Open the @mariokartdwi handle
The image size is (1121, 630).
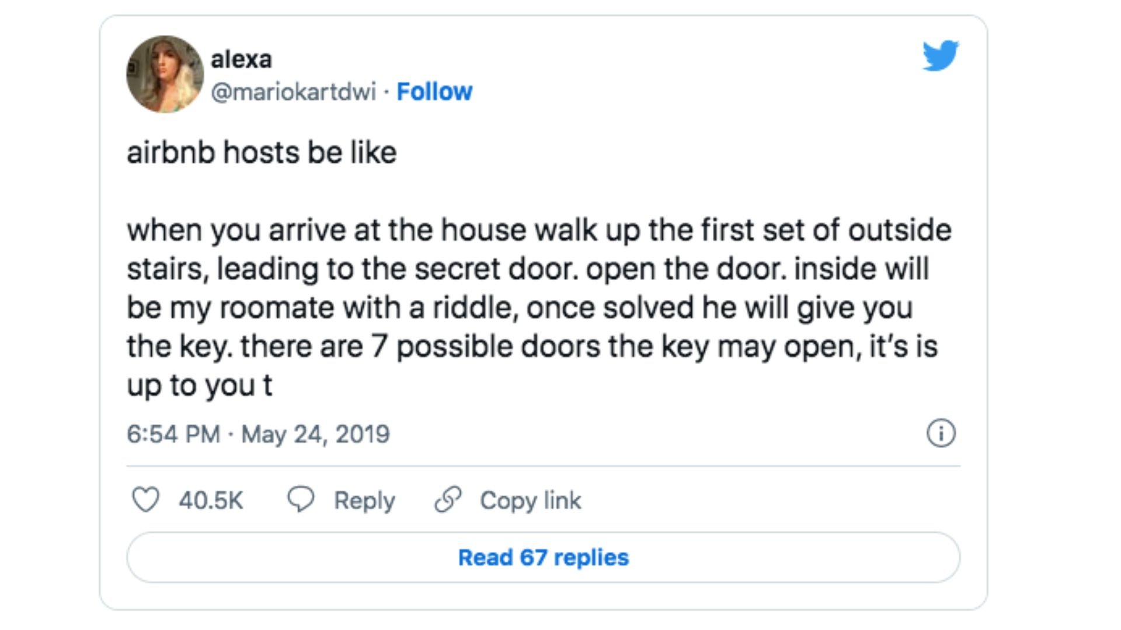[x=293, y=92]
